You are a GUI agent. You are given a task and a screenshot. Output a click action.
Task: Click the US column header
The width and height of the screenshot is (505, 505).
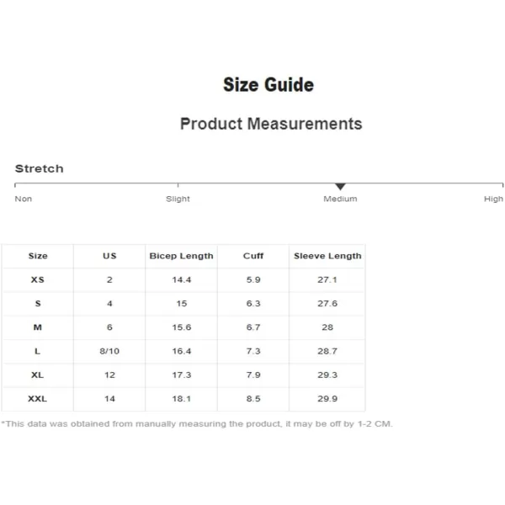coord(109,256)
